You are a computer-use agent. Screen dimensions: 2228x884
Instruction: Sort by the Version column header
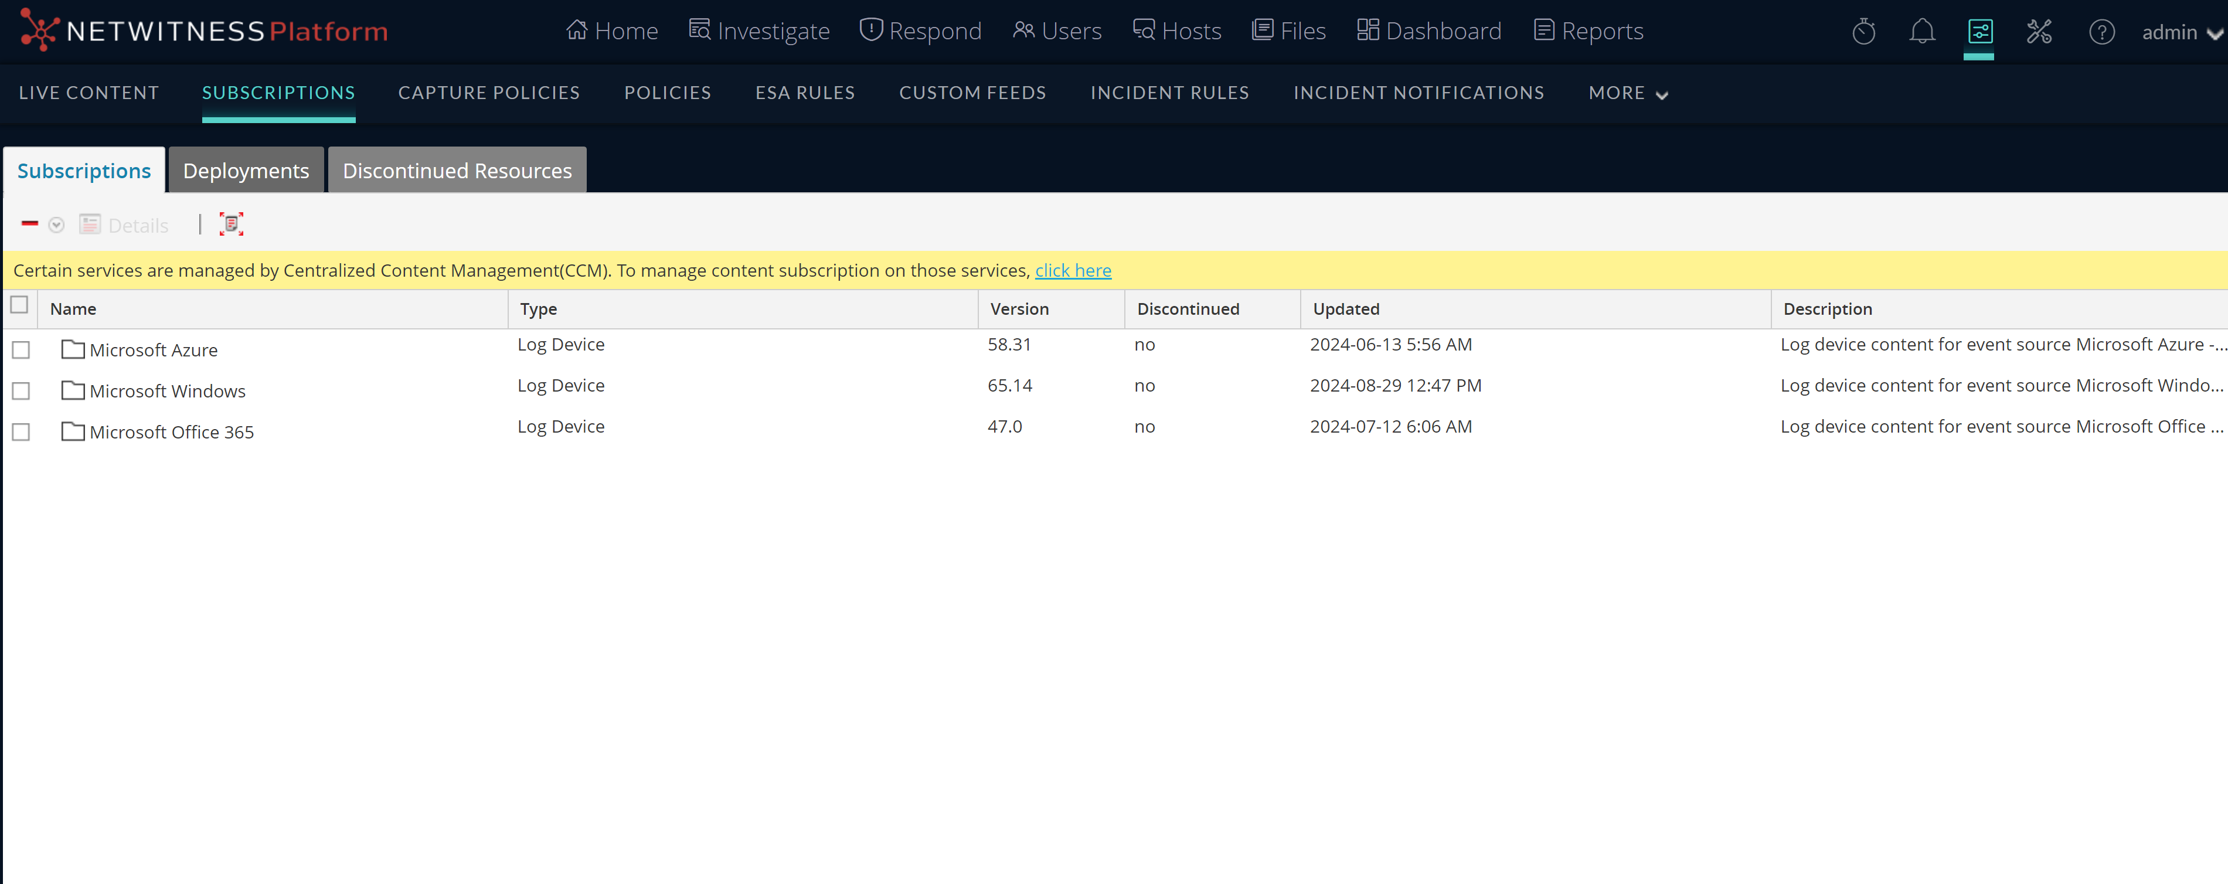(x=1019, y=309)
